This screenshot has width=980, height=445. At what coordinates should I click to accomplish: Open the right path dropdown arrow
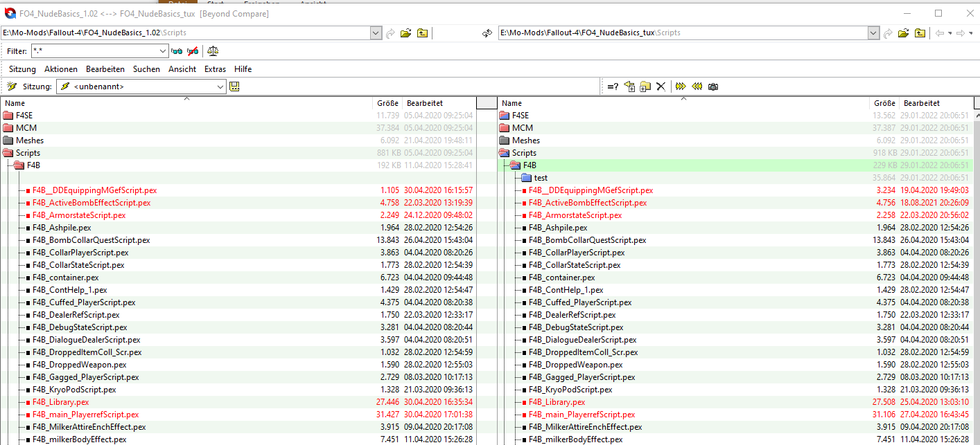[873, 33]
